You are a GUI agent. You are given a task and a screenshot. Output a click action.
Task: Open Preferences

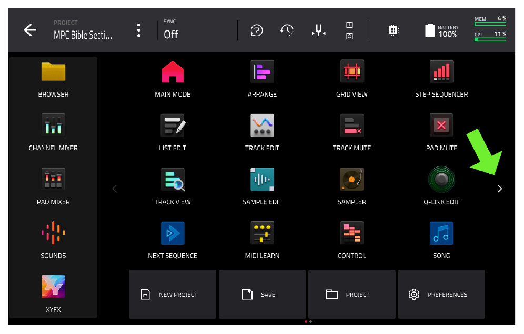(x=441, y=295)
